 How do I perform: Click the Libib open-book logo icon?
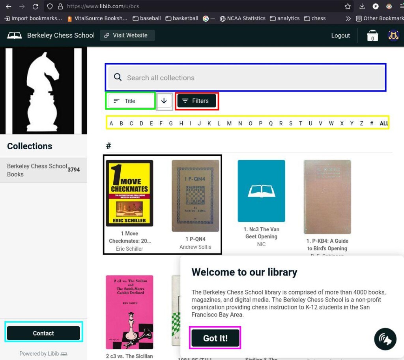click(x=15, y=36)
